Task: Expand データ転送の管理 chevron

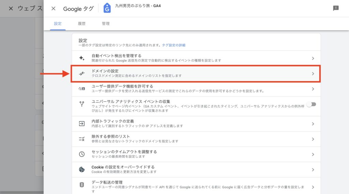Action: pos(313,187)
